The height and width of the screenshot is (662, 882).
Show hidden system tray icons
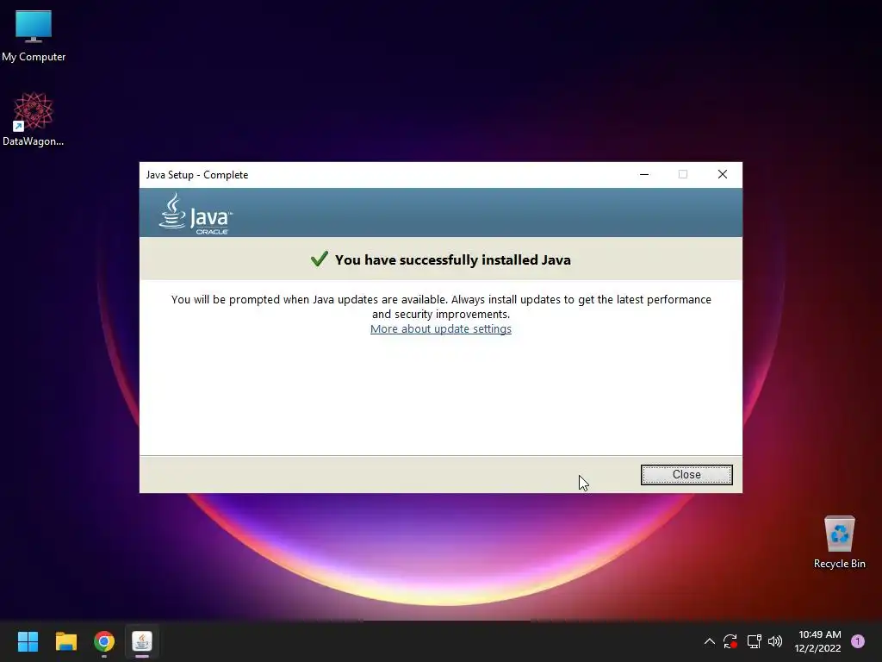[710, 641]
